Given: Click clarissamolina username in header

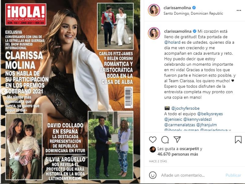Looking at the screenshot, I should tap(177, 8).
